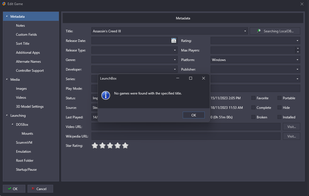Image resolution: width=309 pixels, height=196 pixels.
Task: Toggle the Portable checkbox
Action: [x=279, y=98]
